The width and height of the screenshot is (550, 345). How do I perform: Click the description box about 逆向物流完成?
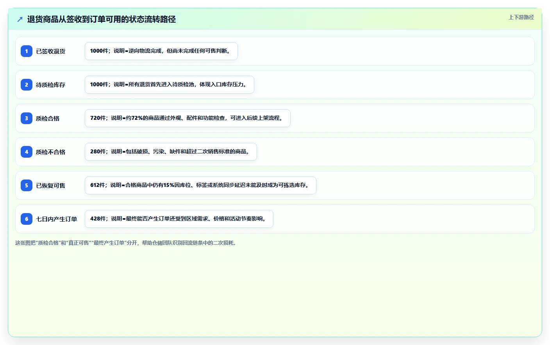(x=161, y=51)
